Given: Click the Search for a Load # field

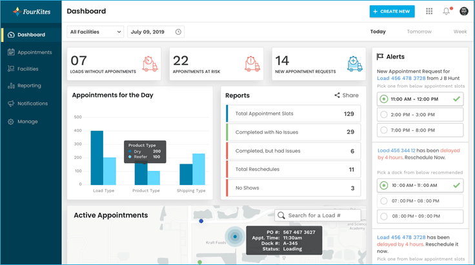Looking at the screenshot, I should [x=318, y=215].
